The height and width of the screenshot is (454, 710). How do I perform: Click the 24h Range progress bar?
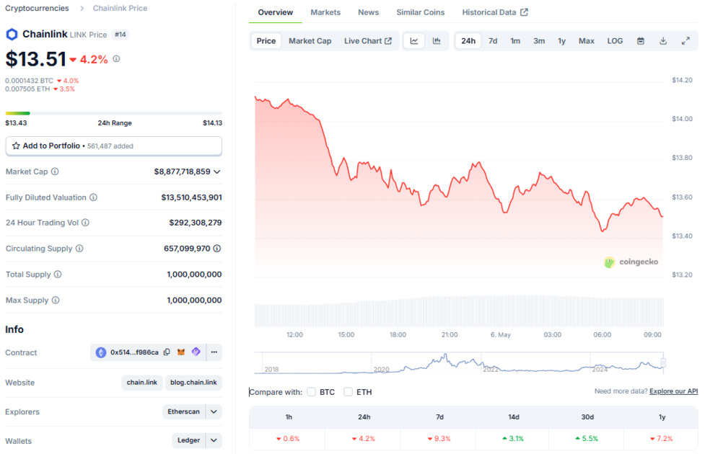click(x=114, y=113)
